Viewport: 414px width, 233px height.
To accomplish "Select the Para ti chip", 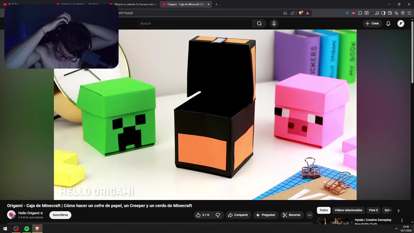I will point(373,210).
